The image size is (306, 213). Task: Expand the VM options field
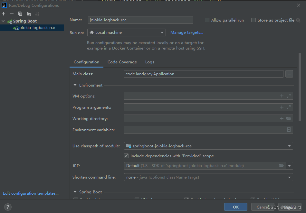[289, 96]
